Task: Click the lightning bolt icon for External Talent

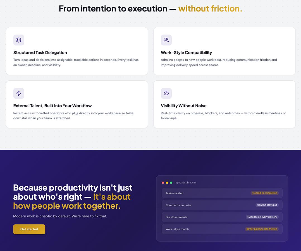Action: 19,93
